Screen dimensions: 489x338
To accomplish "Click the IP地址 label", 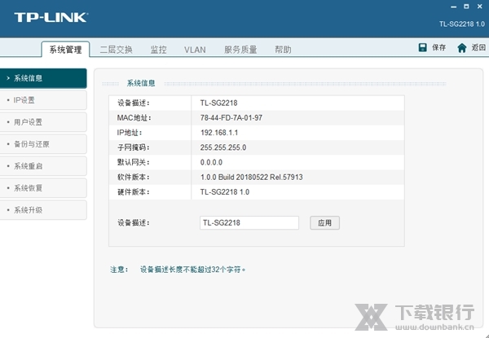I will click(x=130, y=133).
